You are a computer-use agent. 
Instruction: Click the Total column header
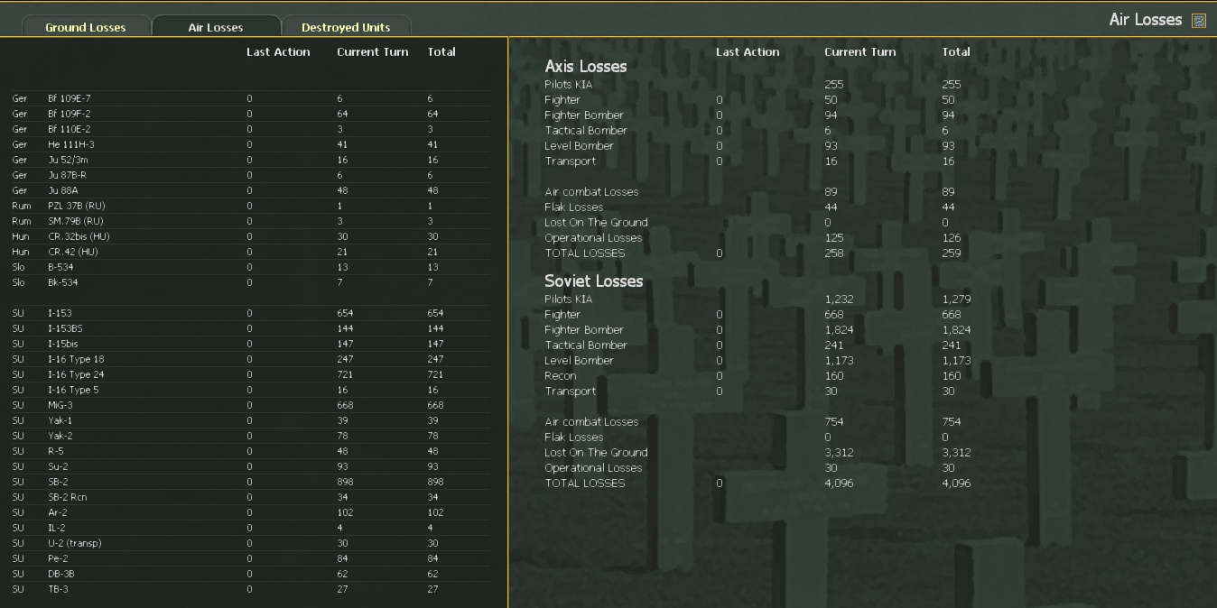441,51
